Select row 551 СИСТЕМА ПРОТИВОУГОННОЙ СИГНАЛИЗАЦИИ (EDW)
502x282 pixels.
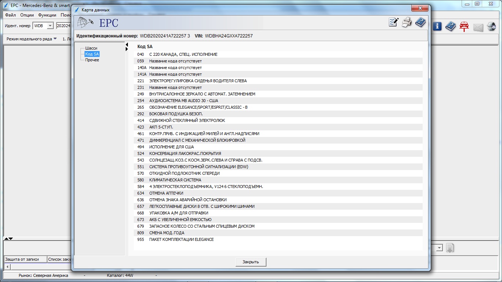278,167
